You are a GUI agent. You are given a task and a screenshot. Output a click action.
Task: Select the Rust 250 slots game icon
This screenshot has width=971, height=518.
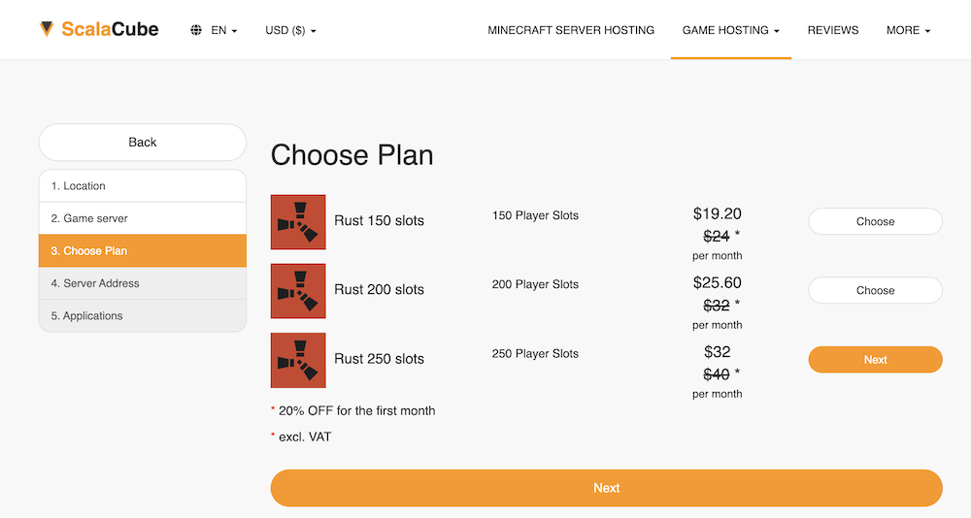(x=298, y=360)
